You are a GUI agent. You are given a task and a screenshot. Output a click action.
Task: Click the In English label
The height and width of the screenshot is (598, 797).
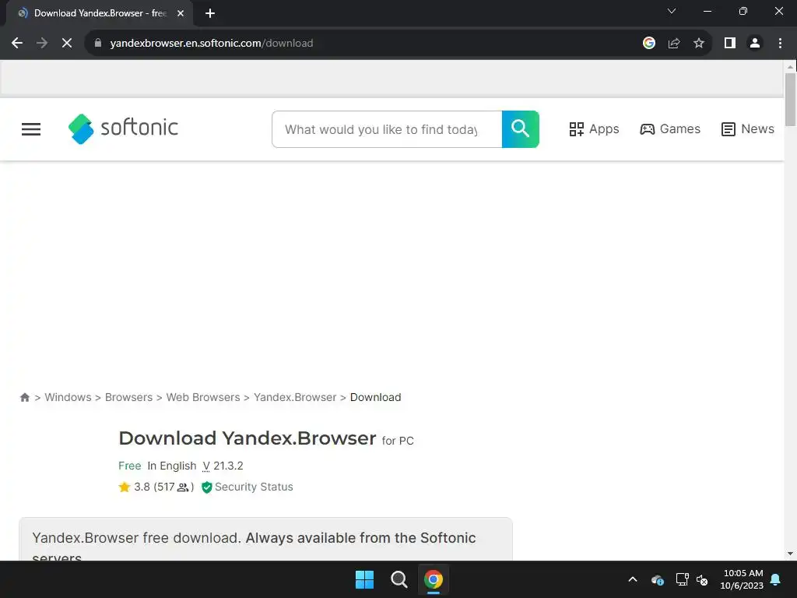pos(172,466)
